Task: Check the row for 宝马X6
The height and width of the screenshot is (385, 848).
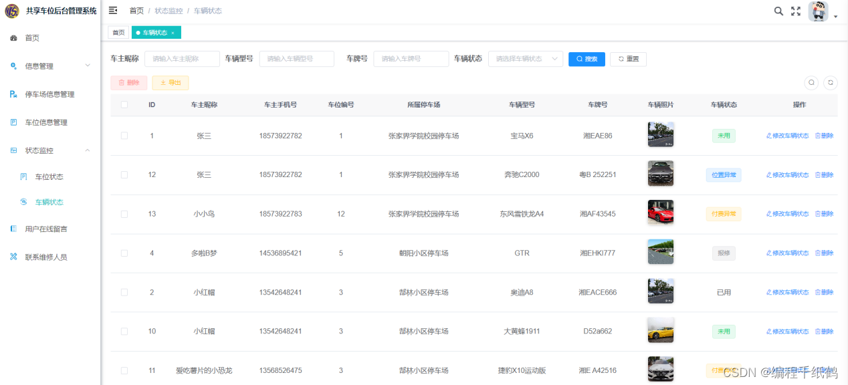Action: (124, 136)
